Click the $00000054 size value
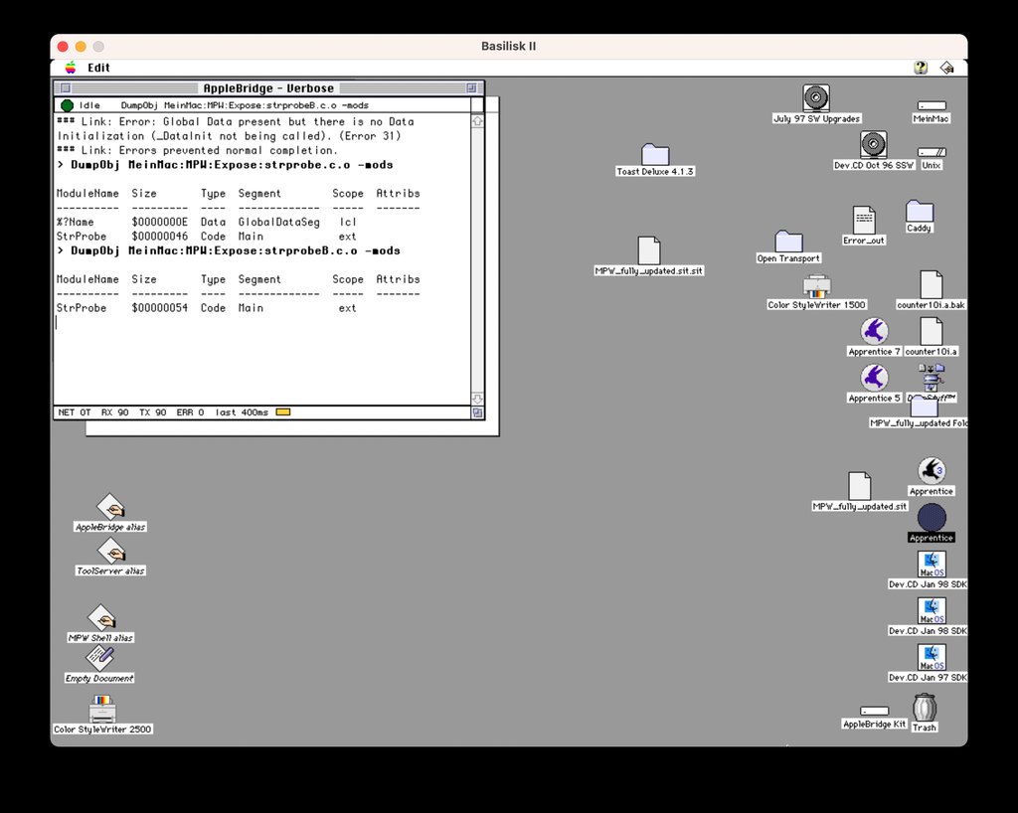The height and width of the screenshot is (813, 1018). (160, 307)
